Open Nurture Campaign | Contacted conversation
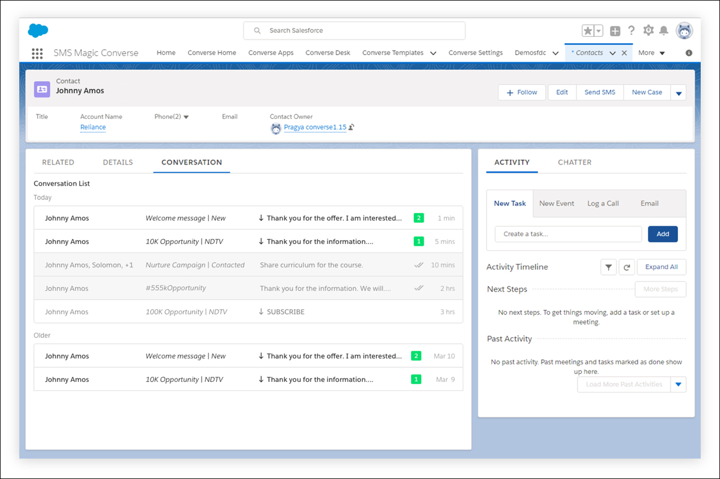The image size is (720, 479). [x=248, y=264]
